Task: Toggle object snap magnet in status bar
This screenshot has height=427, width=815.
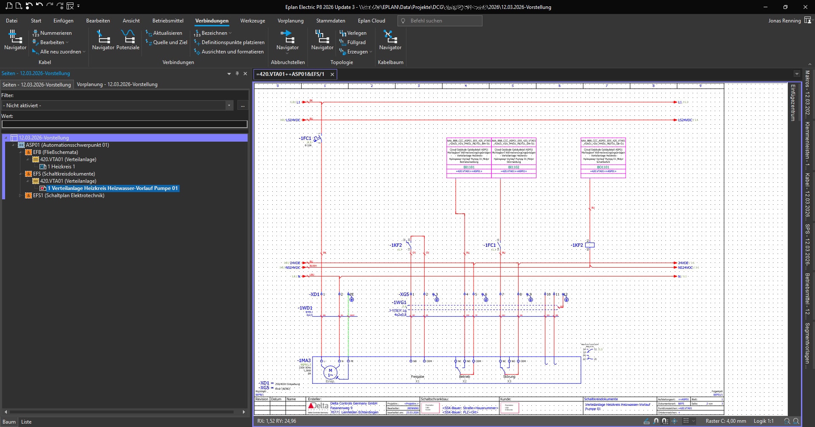Action: tap(656, 421)
